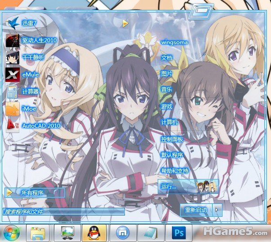Click the 搜索程序和文件 search field
The image size is (271, 242).
63,211
